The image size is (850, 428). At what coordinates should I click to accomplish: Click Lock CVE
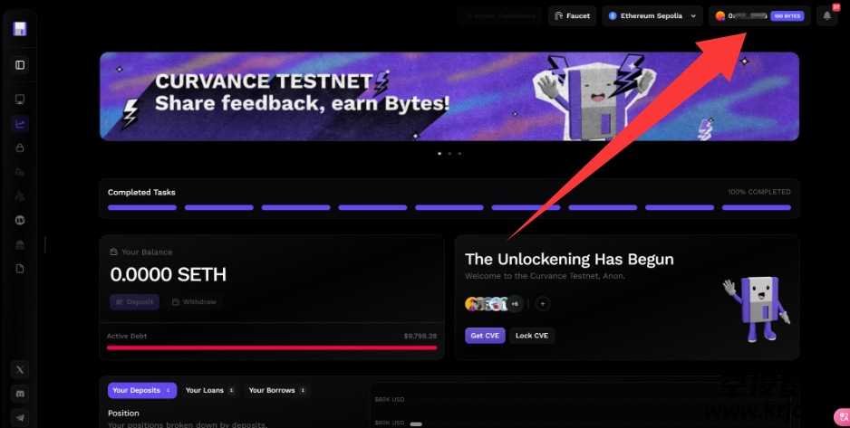point(532,336)
